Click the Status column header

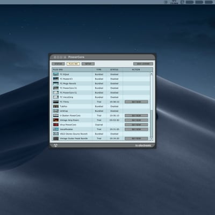point(114,69)
